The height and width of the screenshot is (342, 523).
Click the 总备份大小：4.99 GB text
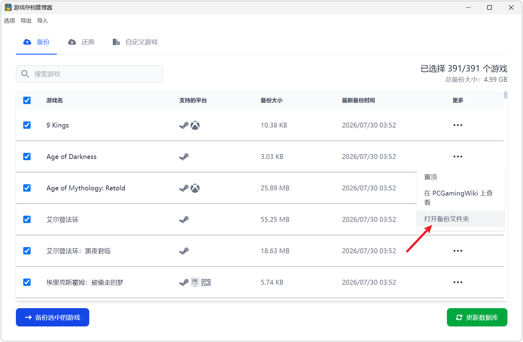[x=476, y=80]
